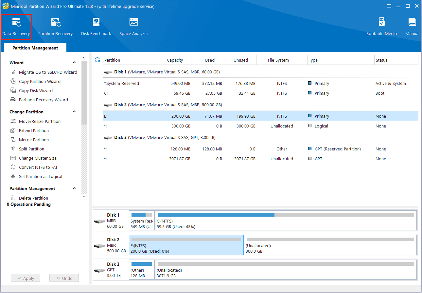This screenshot has height=293, width=422.
Task: Select Disk 1 header row in list
Action: (x=260, y=72)
